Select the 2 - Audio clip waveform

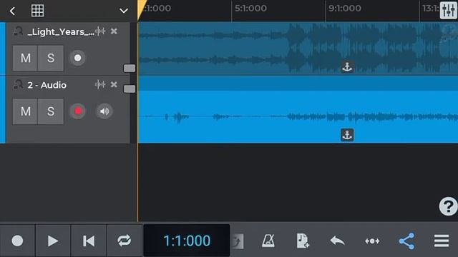[298, 116]
